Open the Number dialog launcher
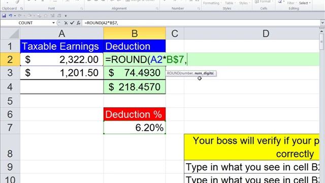 pos(199,9)
